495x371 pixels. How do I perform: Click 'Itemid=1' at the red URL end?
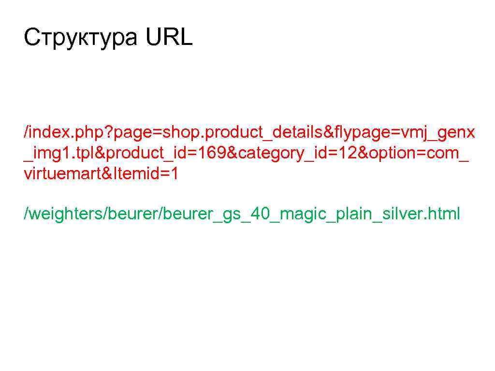coord(146,173)
